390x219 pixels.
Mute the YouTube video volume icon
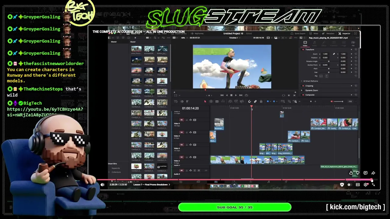[102, 185]
